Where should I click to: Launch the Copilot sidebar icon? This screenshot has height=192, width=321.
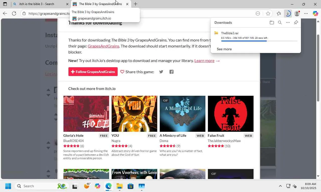pos(315,13)
